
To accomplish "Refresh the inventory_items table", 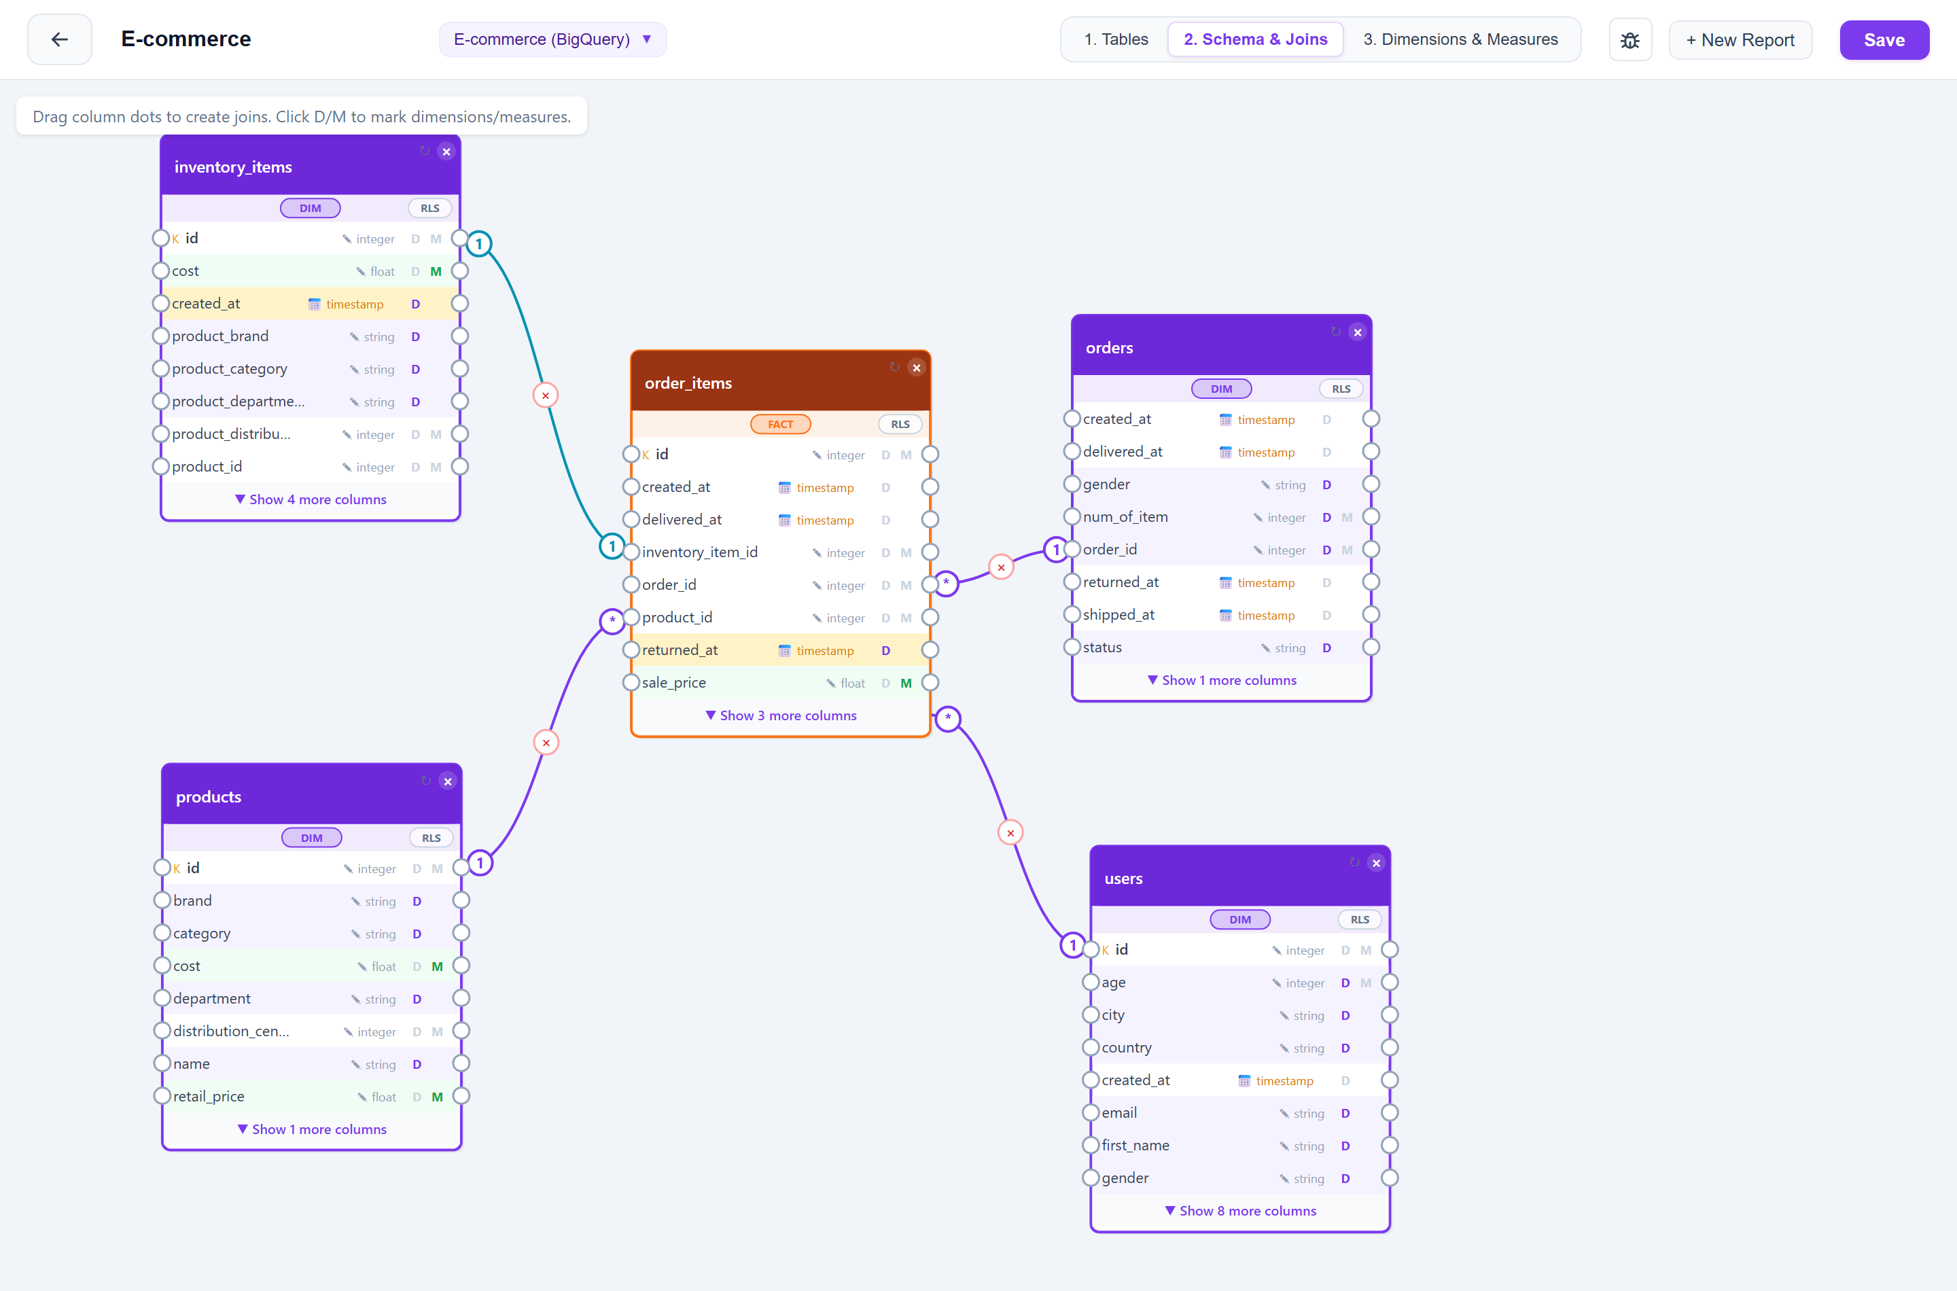I will tap(425, 152).
